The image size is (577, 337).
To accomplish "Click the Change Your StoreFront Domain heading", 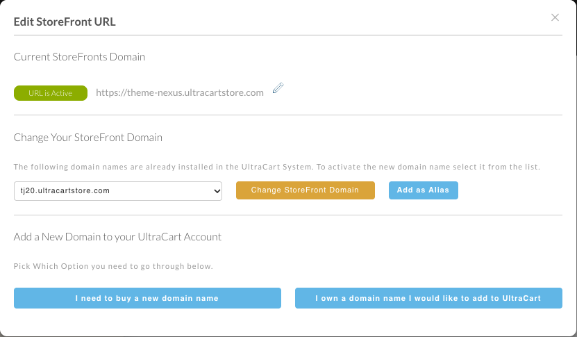I will point(88,138).
